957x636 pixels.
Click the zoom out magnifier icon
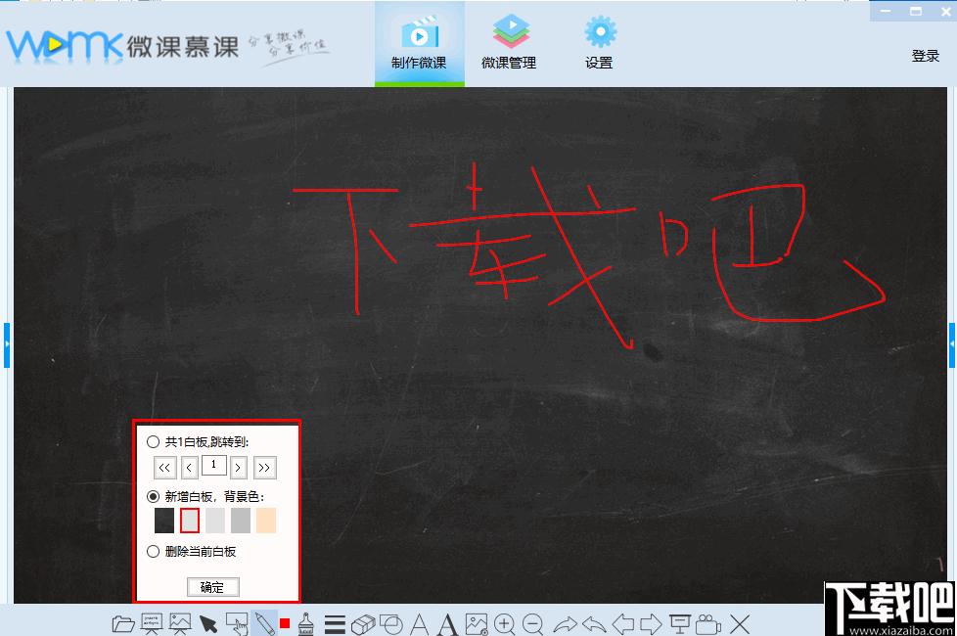(533, 624)
